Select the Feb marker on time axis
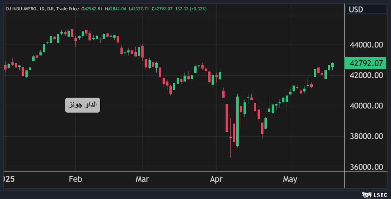The image size is (391, 199). (75, 179)
